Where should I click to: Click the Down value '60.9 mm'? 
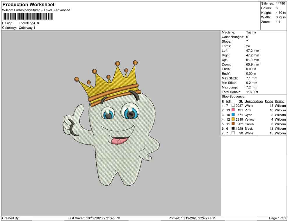tap(253, 64)
